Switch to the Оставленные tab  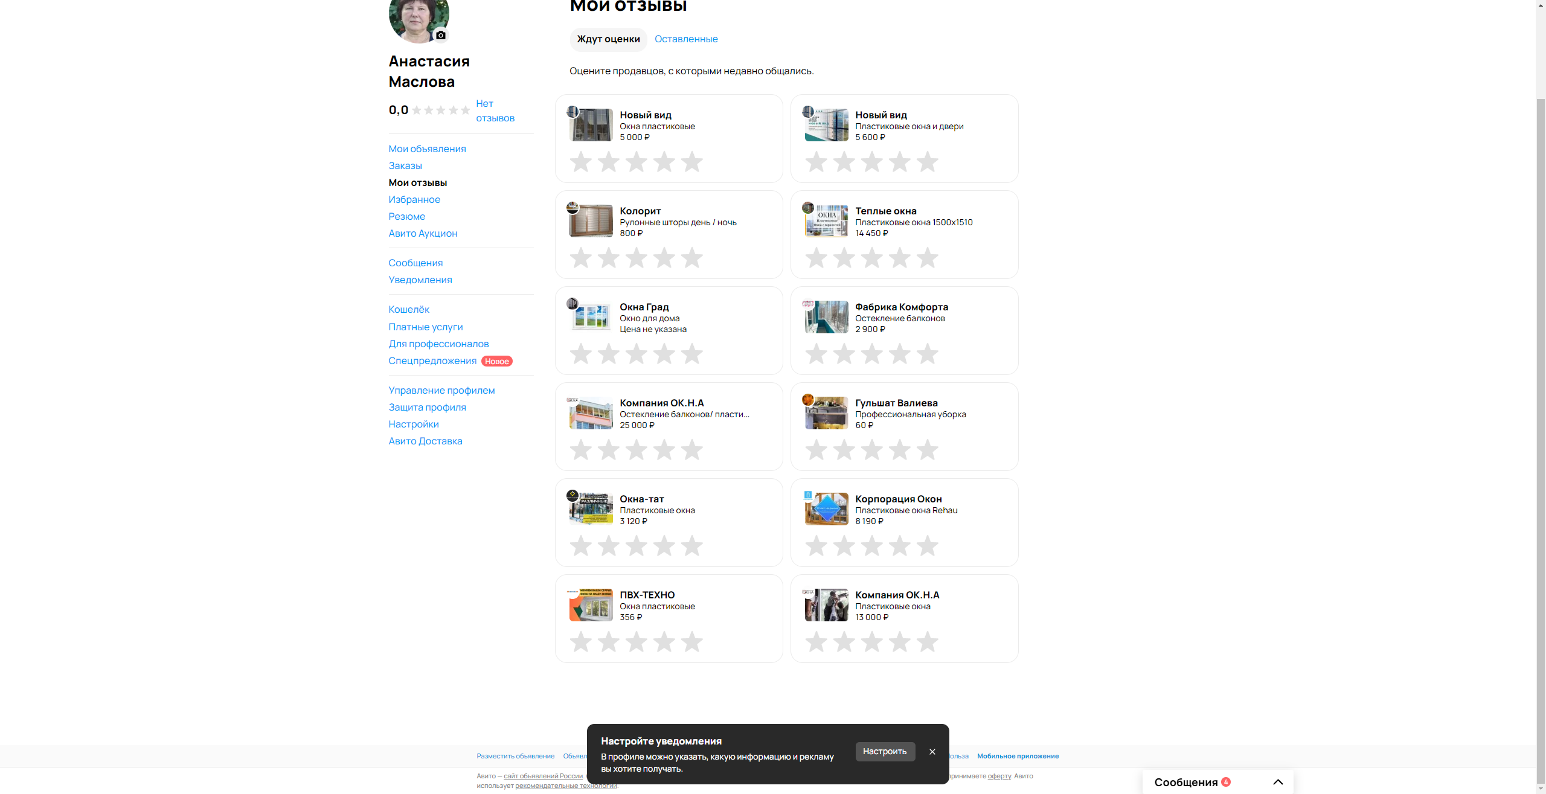click(x=686, y=39)
